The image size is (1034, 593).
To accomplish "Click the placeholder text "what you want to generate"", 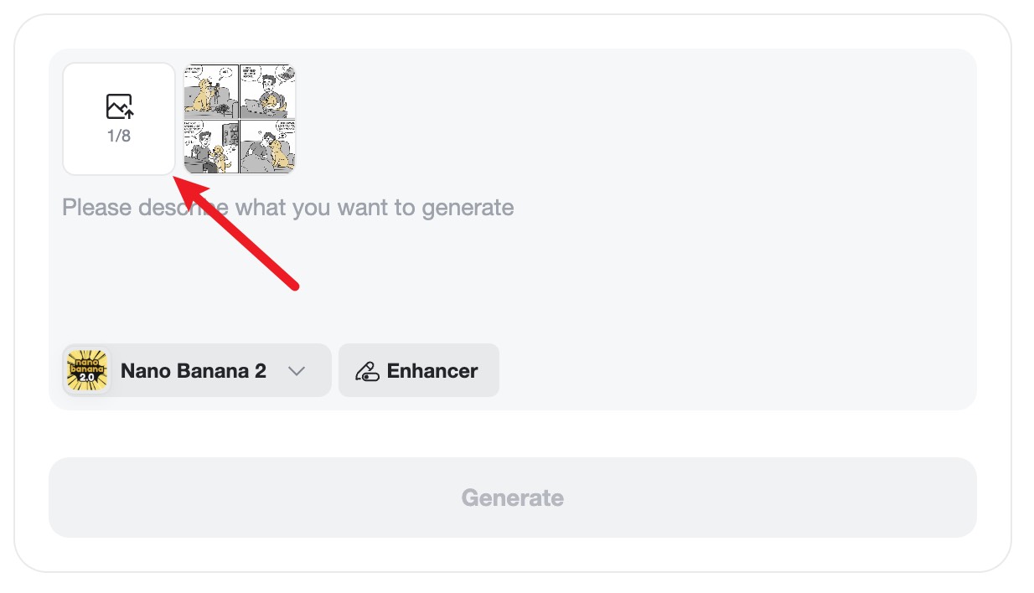I will 375,207.
